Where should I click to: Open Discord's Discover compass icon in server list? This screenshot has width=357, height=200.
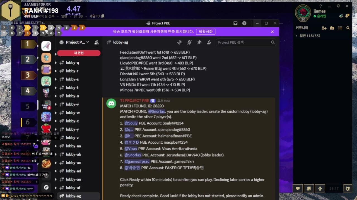pos(46,187)
